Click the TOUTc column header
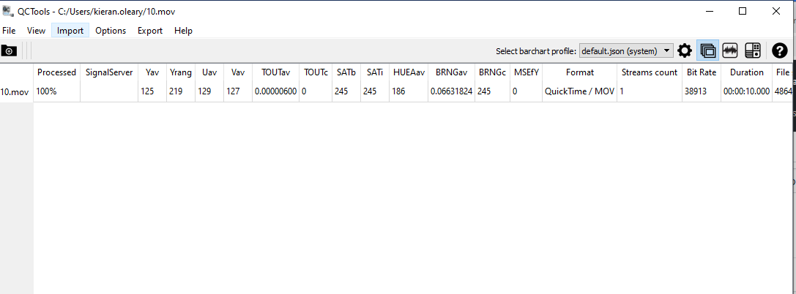 [x=316, y=72]
